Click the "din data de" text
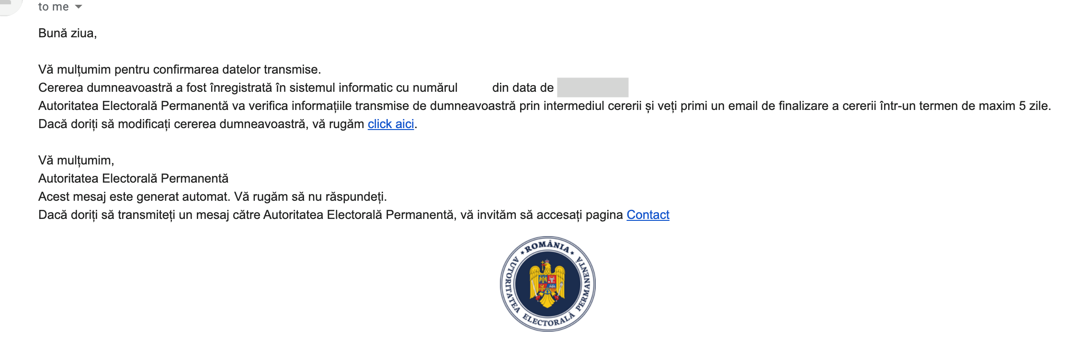This screenshot has width=1067, height=348. (523, 88)
